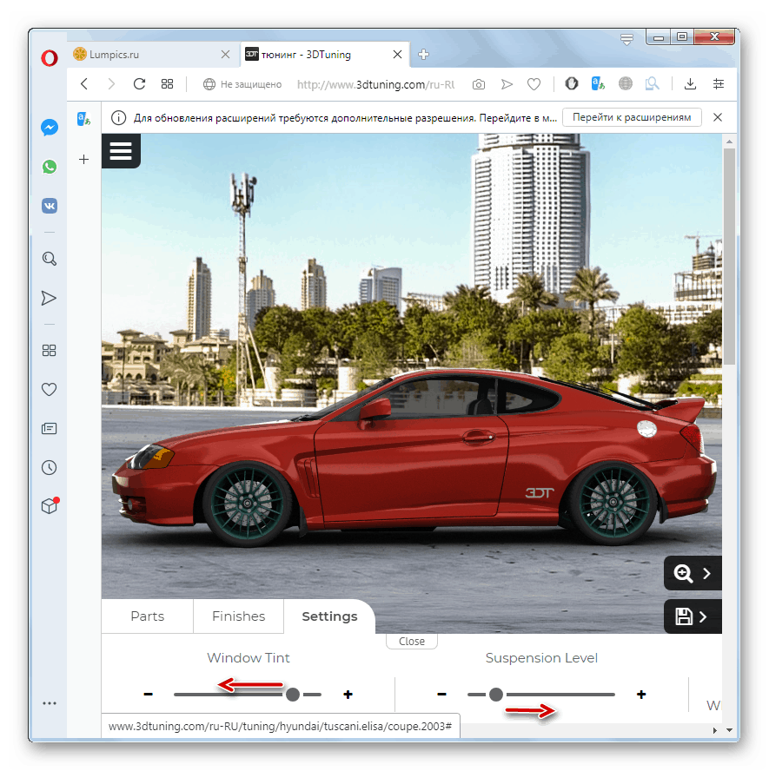769x771 pixels.
Task: Go forward to the next page
Action: coord(111,84)
